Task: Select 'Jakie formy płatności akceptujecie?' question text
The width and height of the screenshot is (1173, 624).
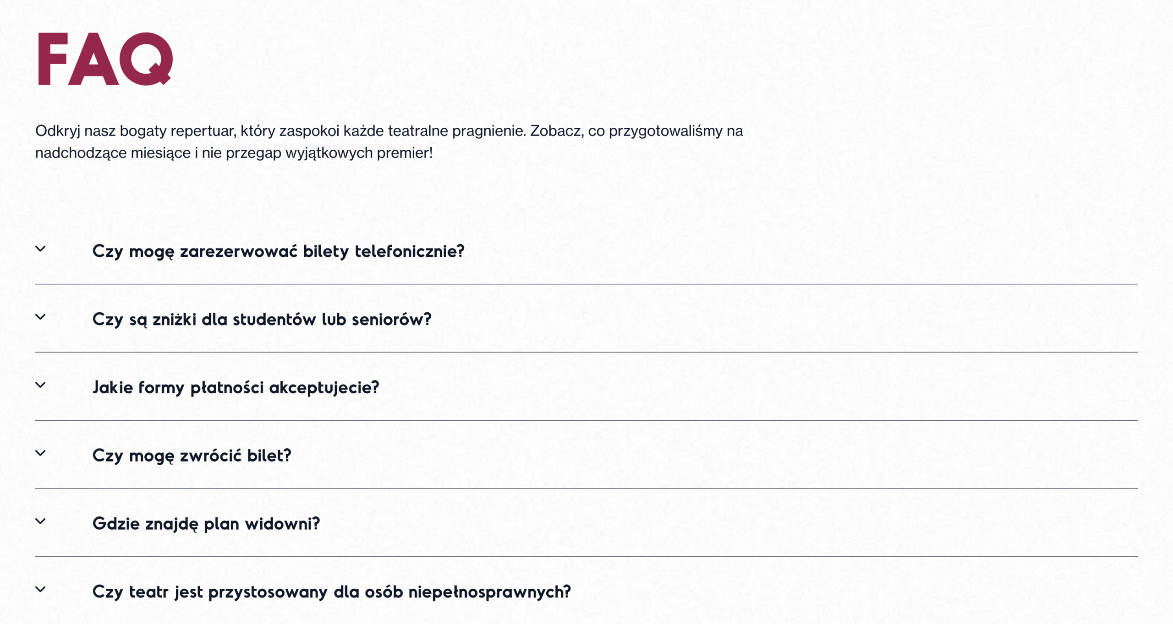Action: pos(236,388)
